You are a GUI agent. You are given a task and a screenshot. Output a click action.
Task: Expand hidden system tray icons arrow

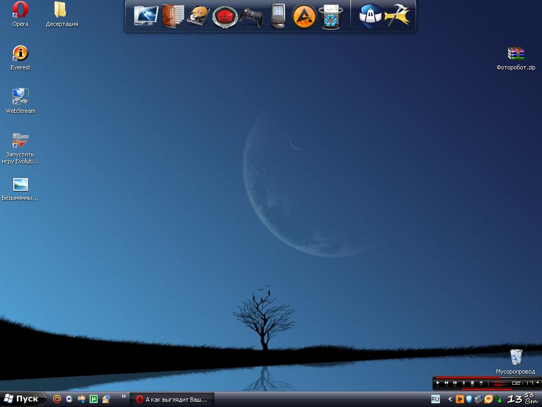[450, 399]
